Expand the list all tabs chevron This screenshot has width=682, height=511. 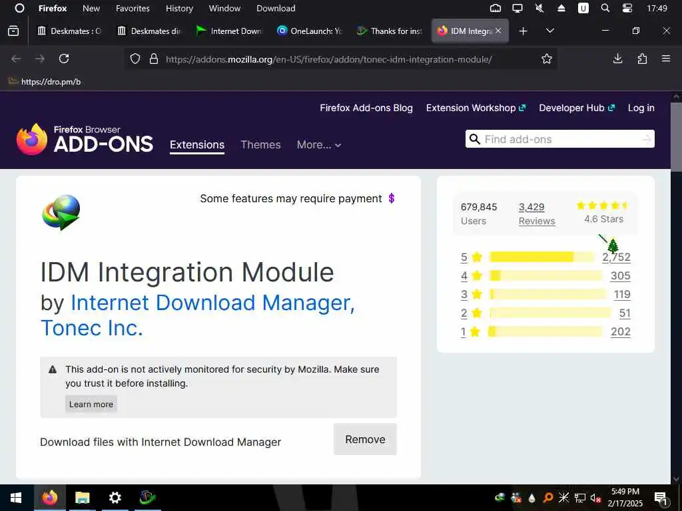pos(549,31)
